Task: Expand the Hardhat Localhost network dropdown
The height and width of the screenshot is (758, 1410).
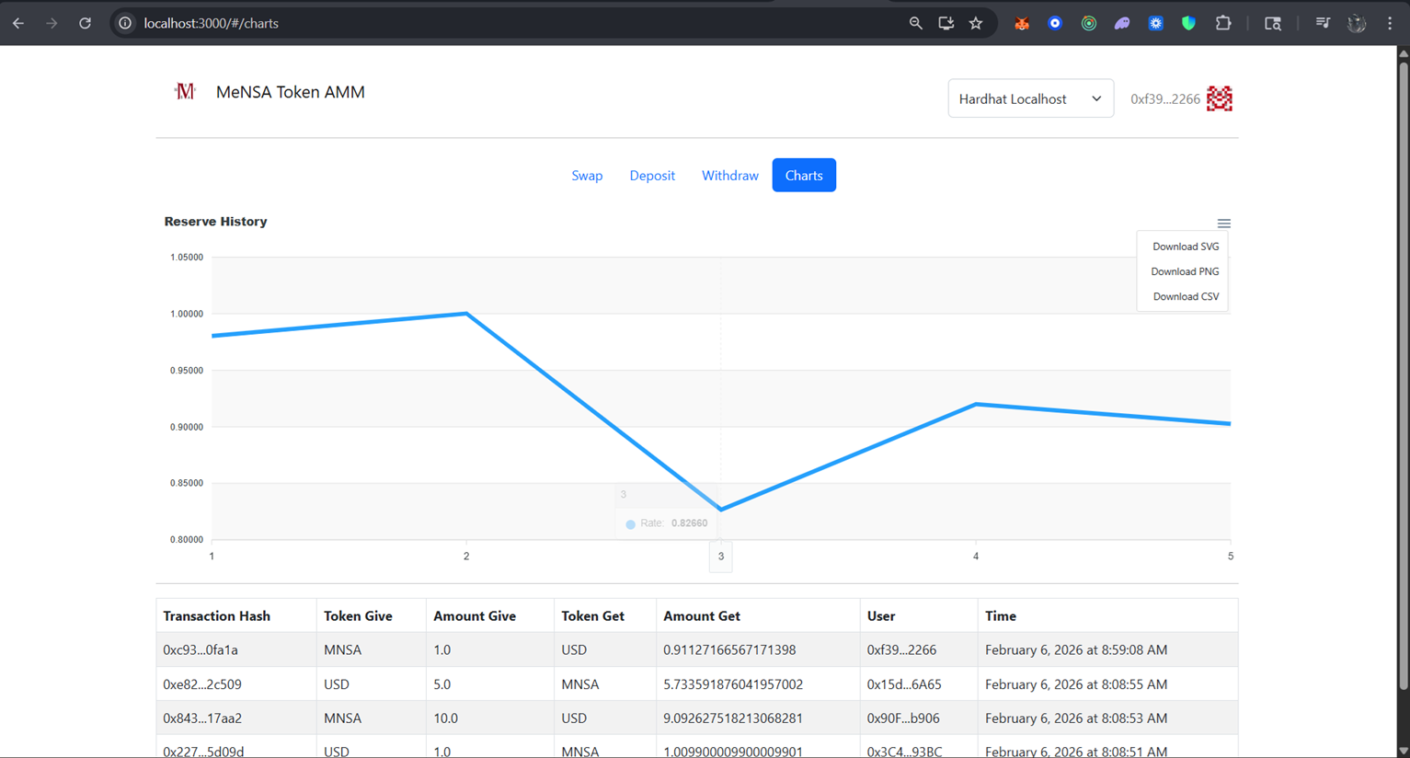Action: (x=1030, y=98)
